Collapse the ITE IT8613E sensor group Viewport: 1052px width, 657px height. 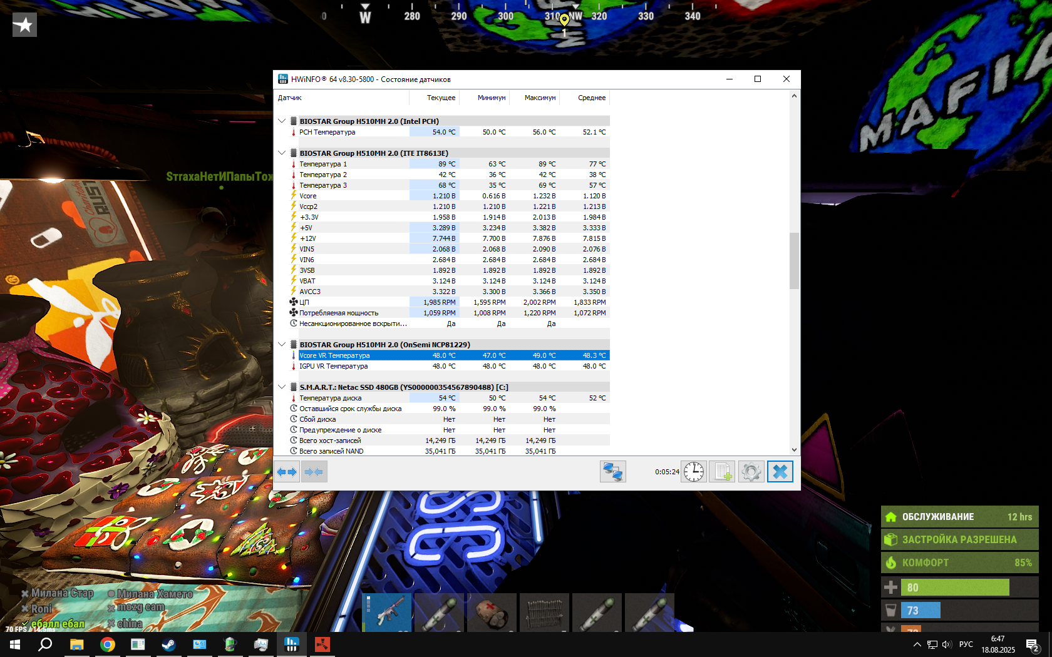click(x=282, y=153)
